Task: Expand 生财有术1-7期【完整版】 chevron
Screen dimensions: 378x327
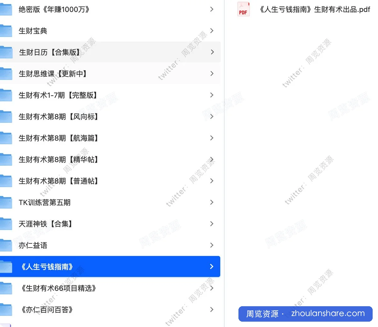Action: tap(212, 95)
